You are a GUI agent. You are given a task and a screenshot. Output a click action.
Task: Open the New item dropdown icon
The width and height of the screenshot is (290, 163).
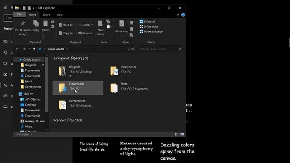(x=109, y=27)
